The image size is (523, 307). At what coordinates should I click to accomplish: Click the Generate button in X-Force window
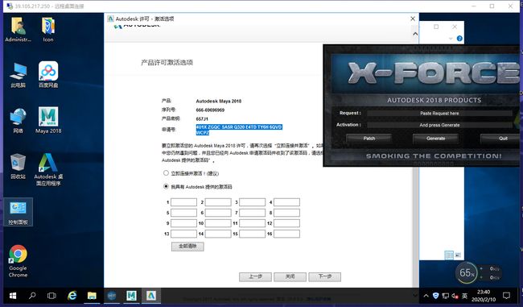pos(435,139)
